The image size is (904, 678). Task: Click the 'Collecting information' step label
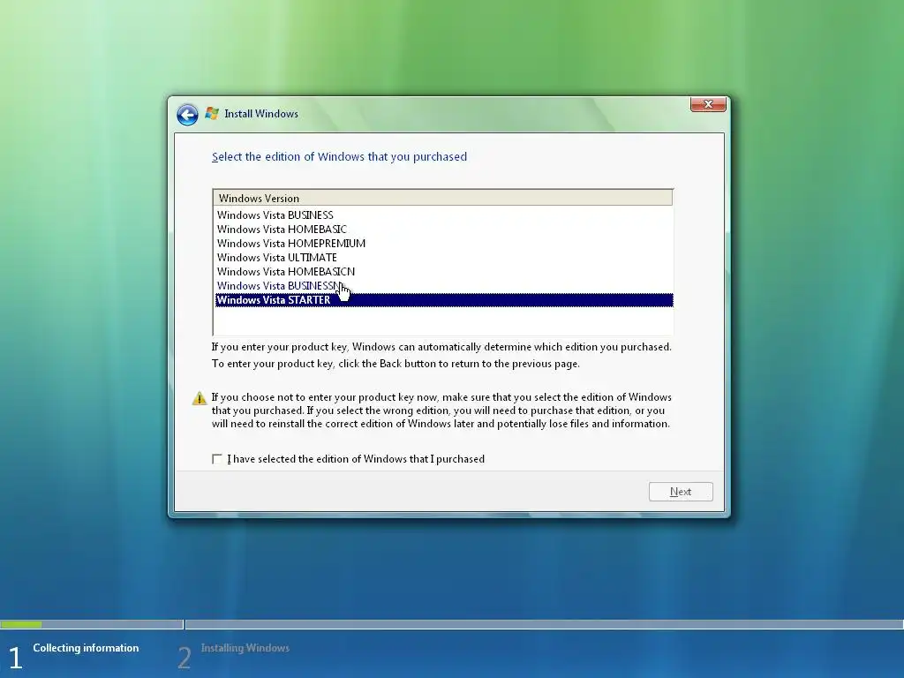86,648
